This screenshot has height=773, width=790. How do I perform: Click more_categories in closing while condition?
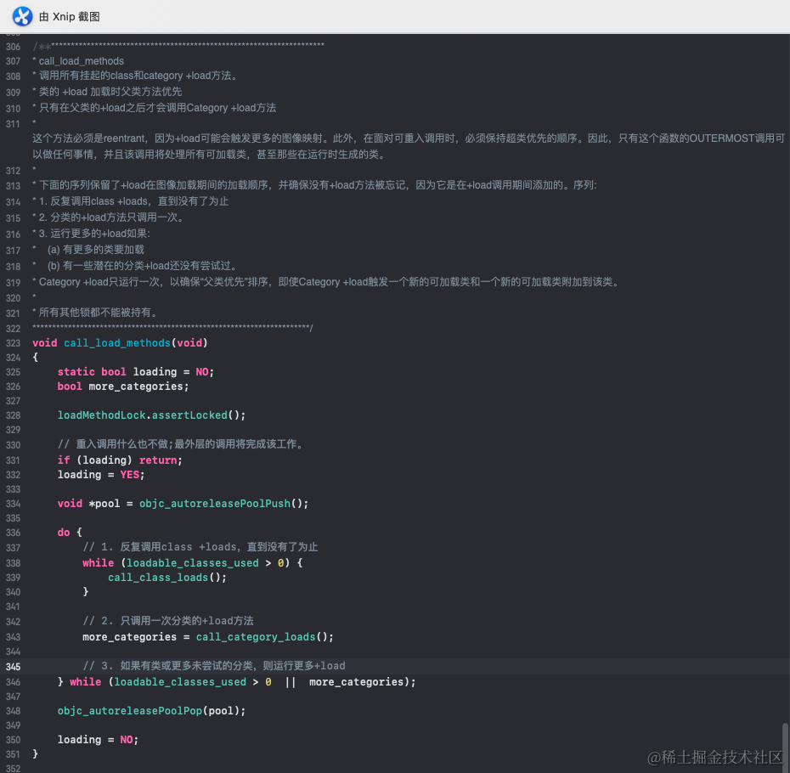[356, 682]
